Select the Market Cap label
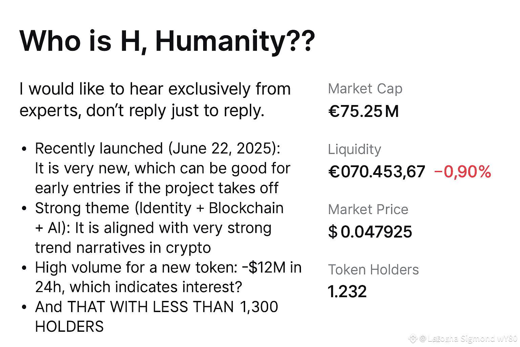Viewport: 520px width, 347px height. (365, 89)
